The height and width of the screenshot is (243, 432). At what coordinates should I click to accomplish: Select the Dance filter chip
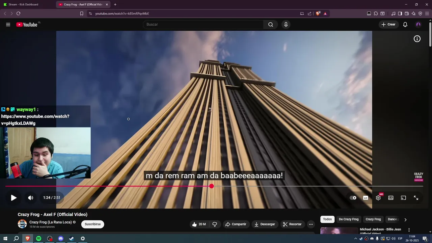(x=393, y=219)
